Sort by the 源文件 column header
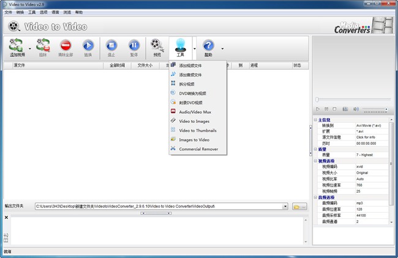The height and width of the screenshot is (258, 398). 58,65
